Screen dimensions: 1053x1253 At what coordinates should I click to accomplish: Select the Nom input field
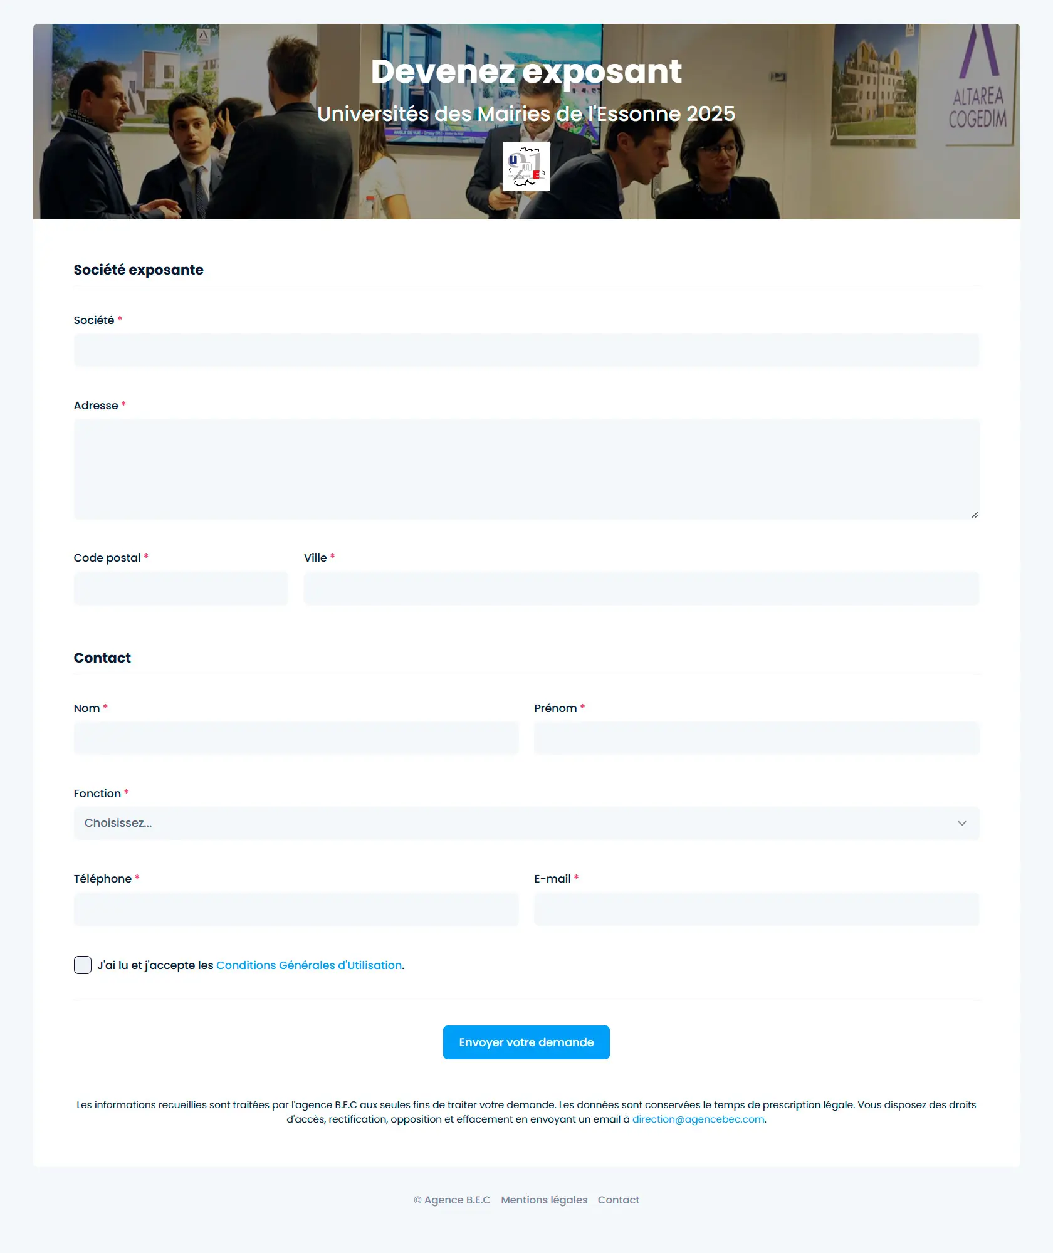[x=296, y=738]
